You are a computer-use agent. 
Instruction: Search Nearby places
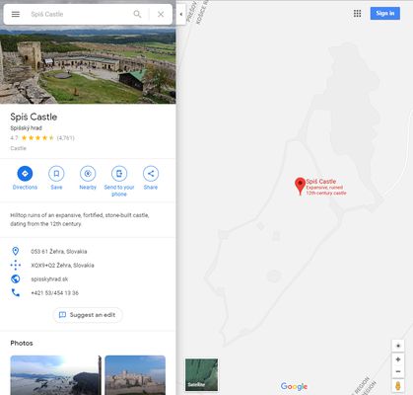[x=88, y=178]
